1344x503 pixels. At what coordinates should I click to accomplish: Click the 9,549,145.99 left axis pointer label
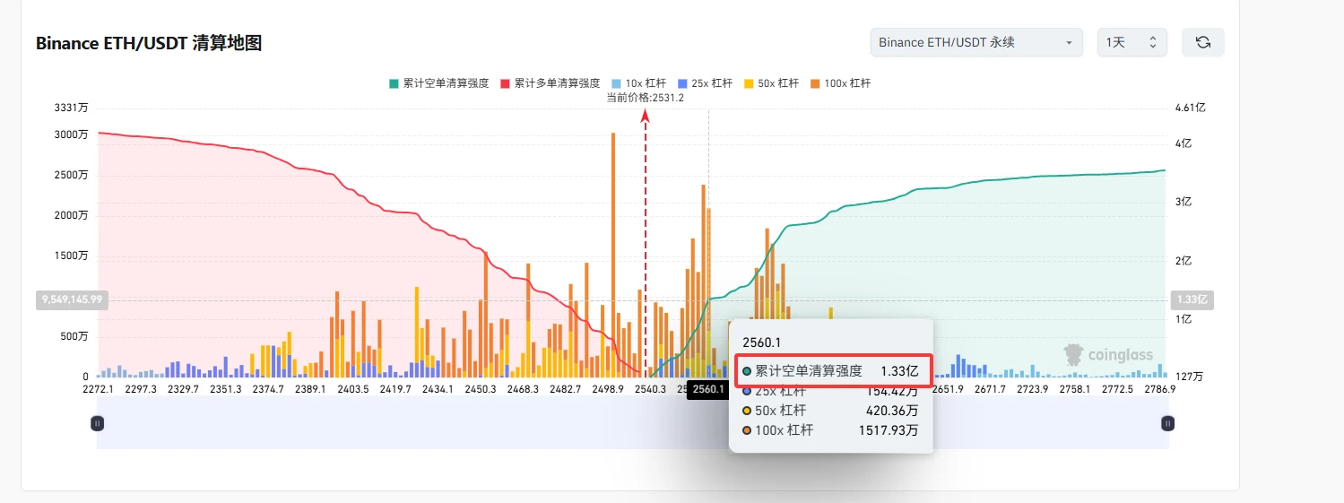point(72,299)
